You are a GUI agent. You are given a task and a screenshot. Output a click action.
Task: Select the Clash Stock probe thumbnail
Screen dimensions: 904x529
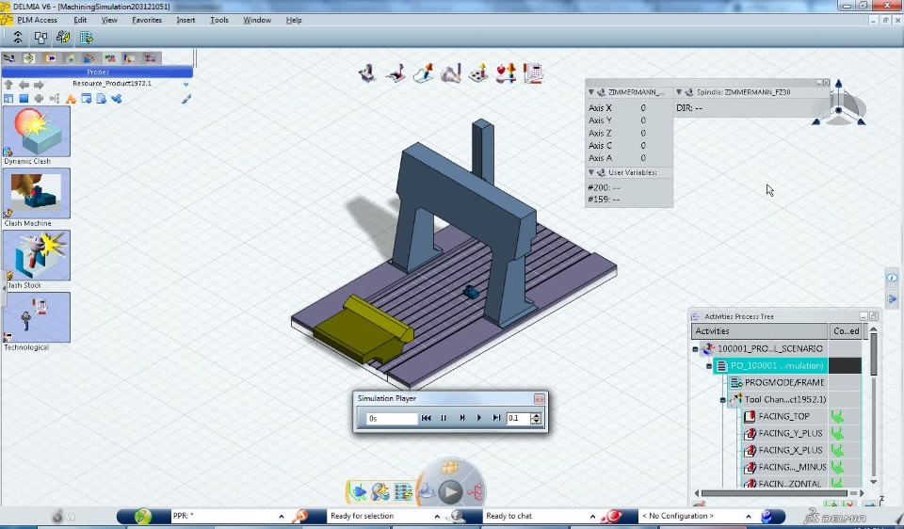(x=37, y=255)
